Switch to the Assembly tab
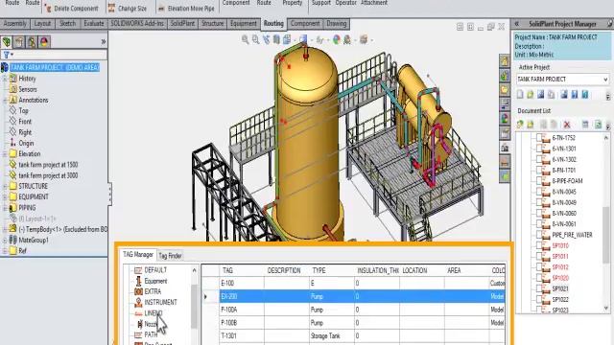The width and height of the screenshot is (614, 345). (15, 23)
